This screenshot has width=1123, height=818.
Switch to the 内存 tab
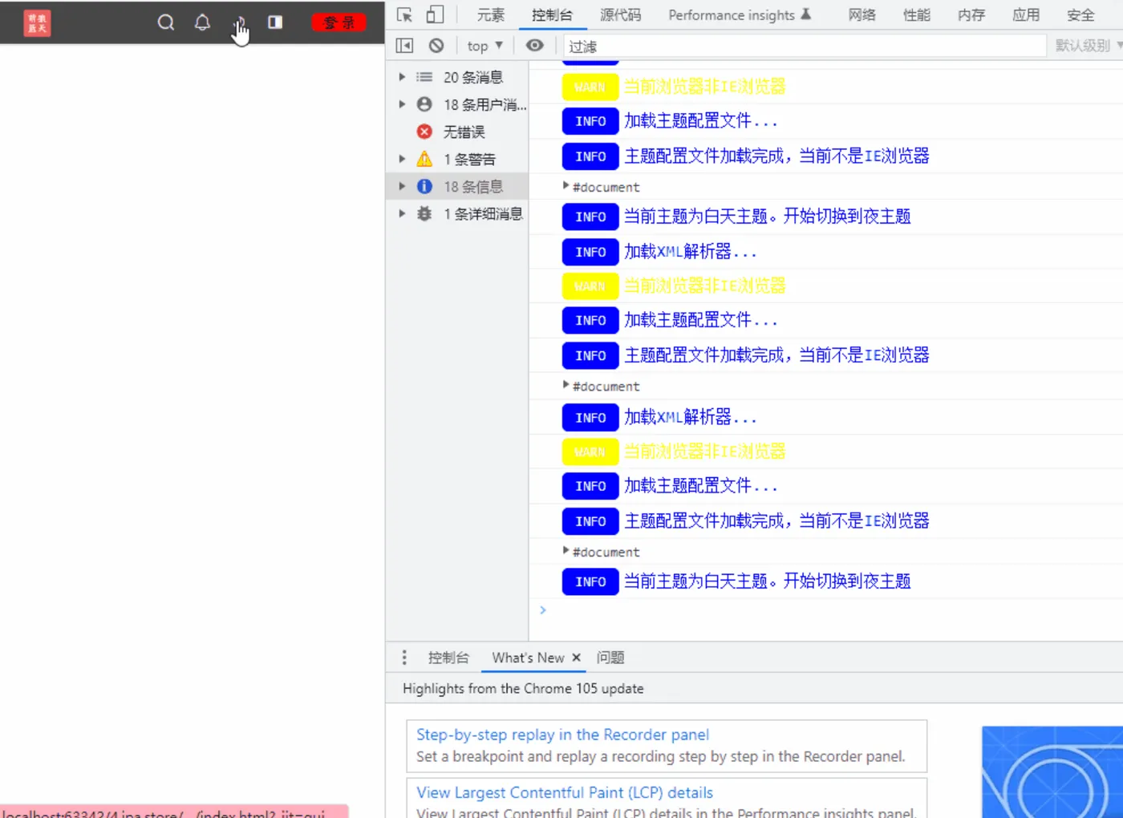(x=971, y=15)
